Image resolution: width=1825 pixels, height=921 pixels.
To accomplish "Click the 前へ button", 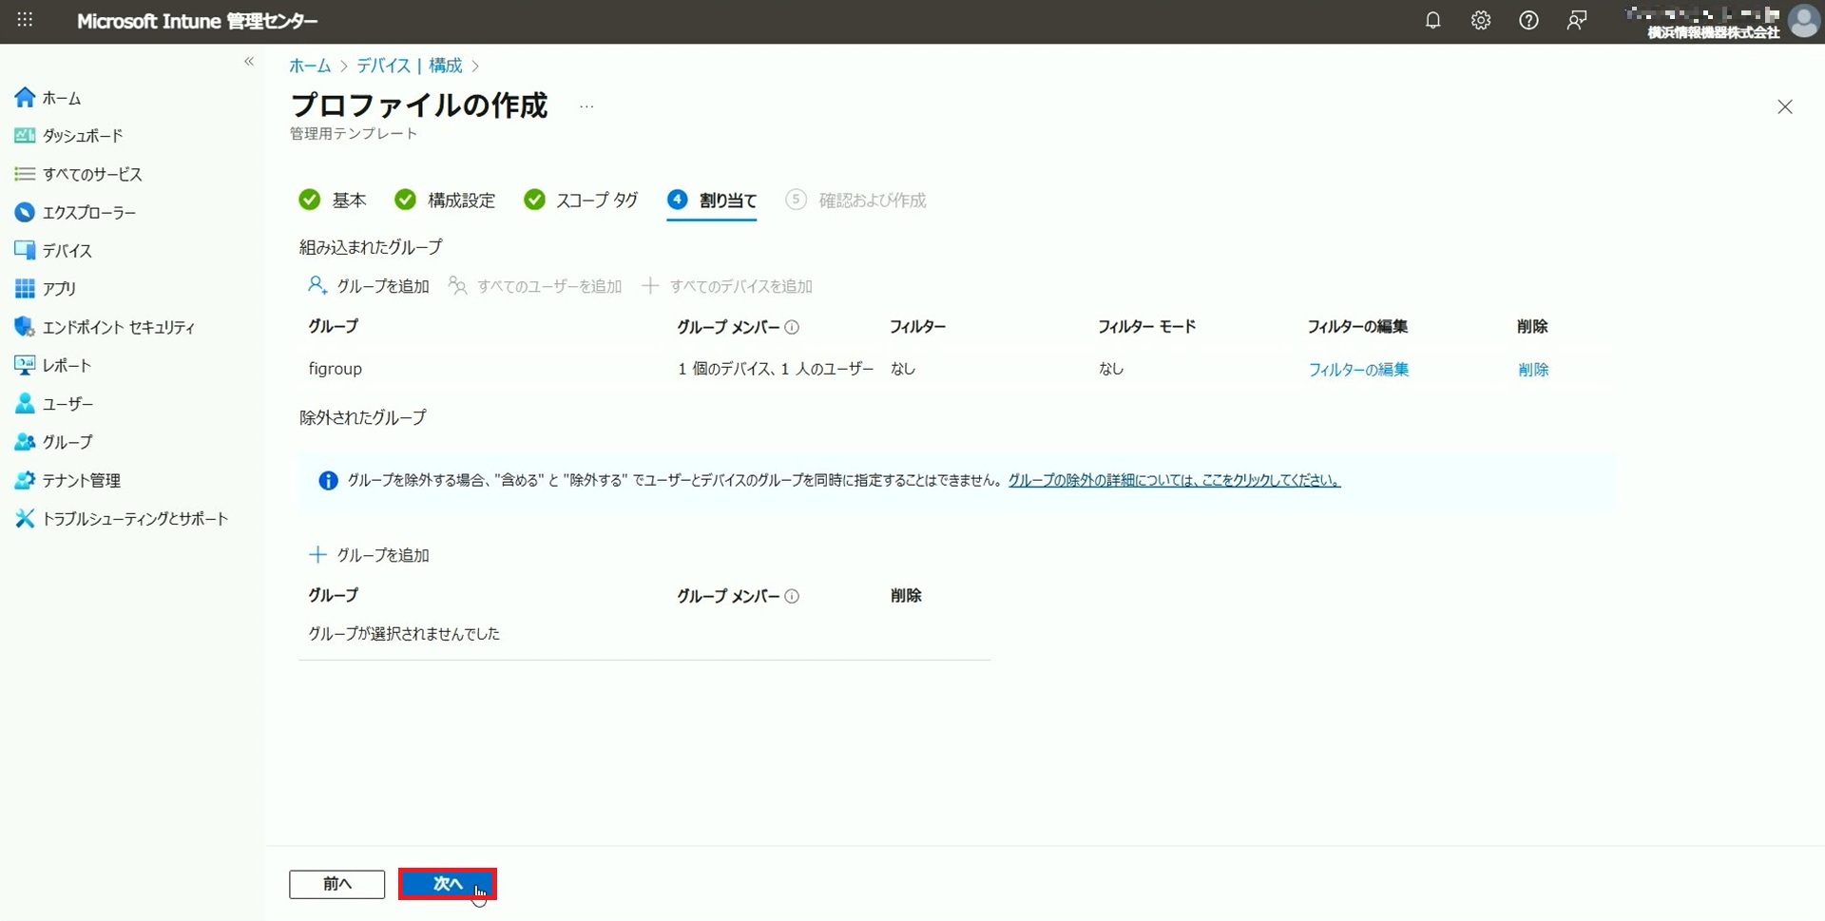I will click(x=336, y=884).
